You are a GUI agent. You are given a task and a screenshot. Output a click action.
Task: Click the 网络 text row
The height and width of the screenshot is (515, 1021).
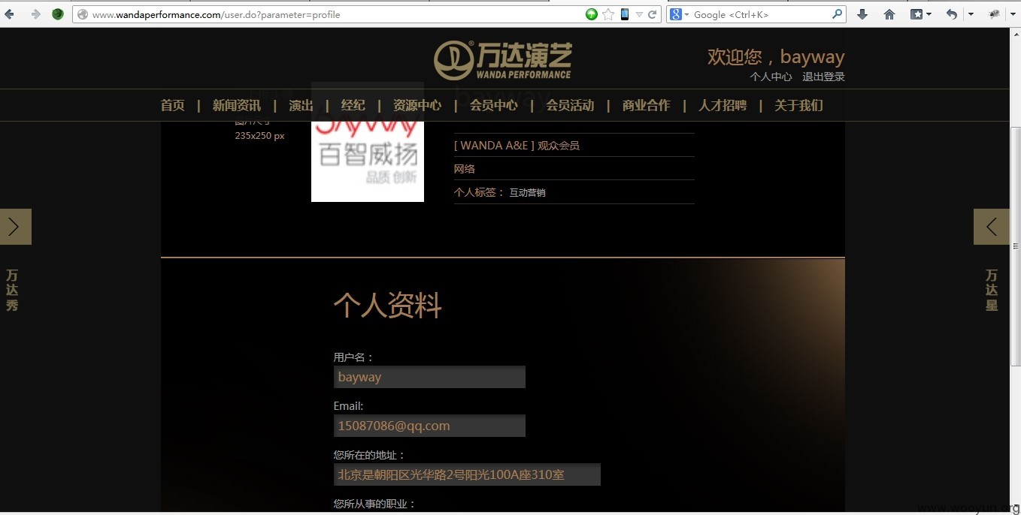465,169
